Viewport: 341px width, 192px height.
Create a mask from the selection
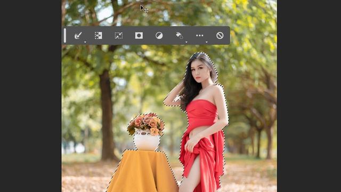(139, 36)
